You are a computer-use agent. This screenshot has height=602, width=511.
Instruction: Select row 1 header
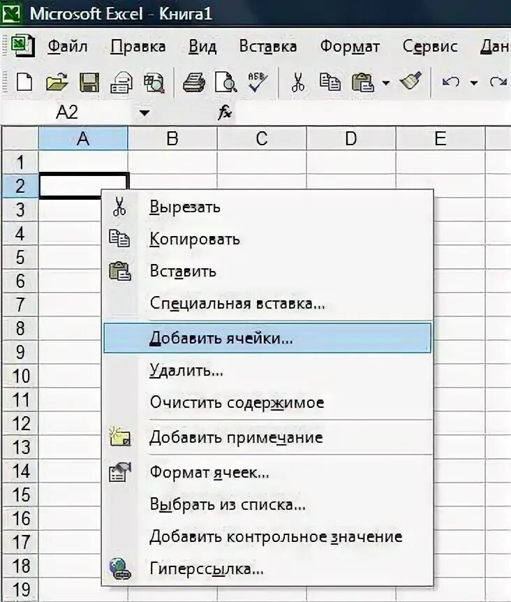click(x=20, y=162)
